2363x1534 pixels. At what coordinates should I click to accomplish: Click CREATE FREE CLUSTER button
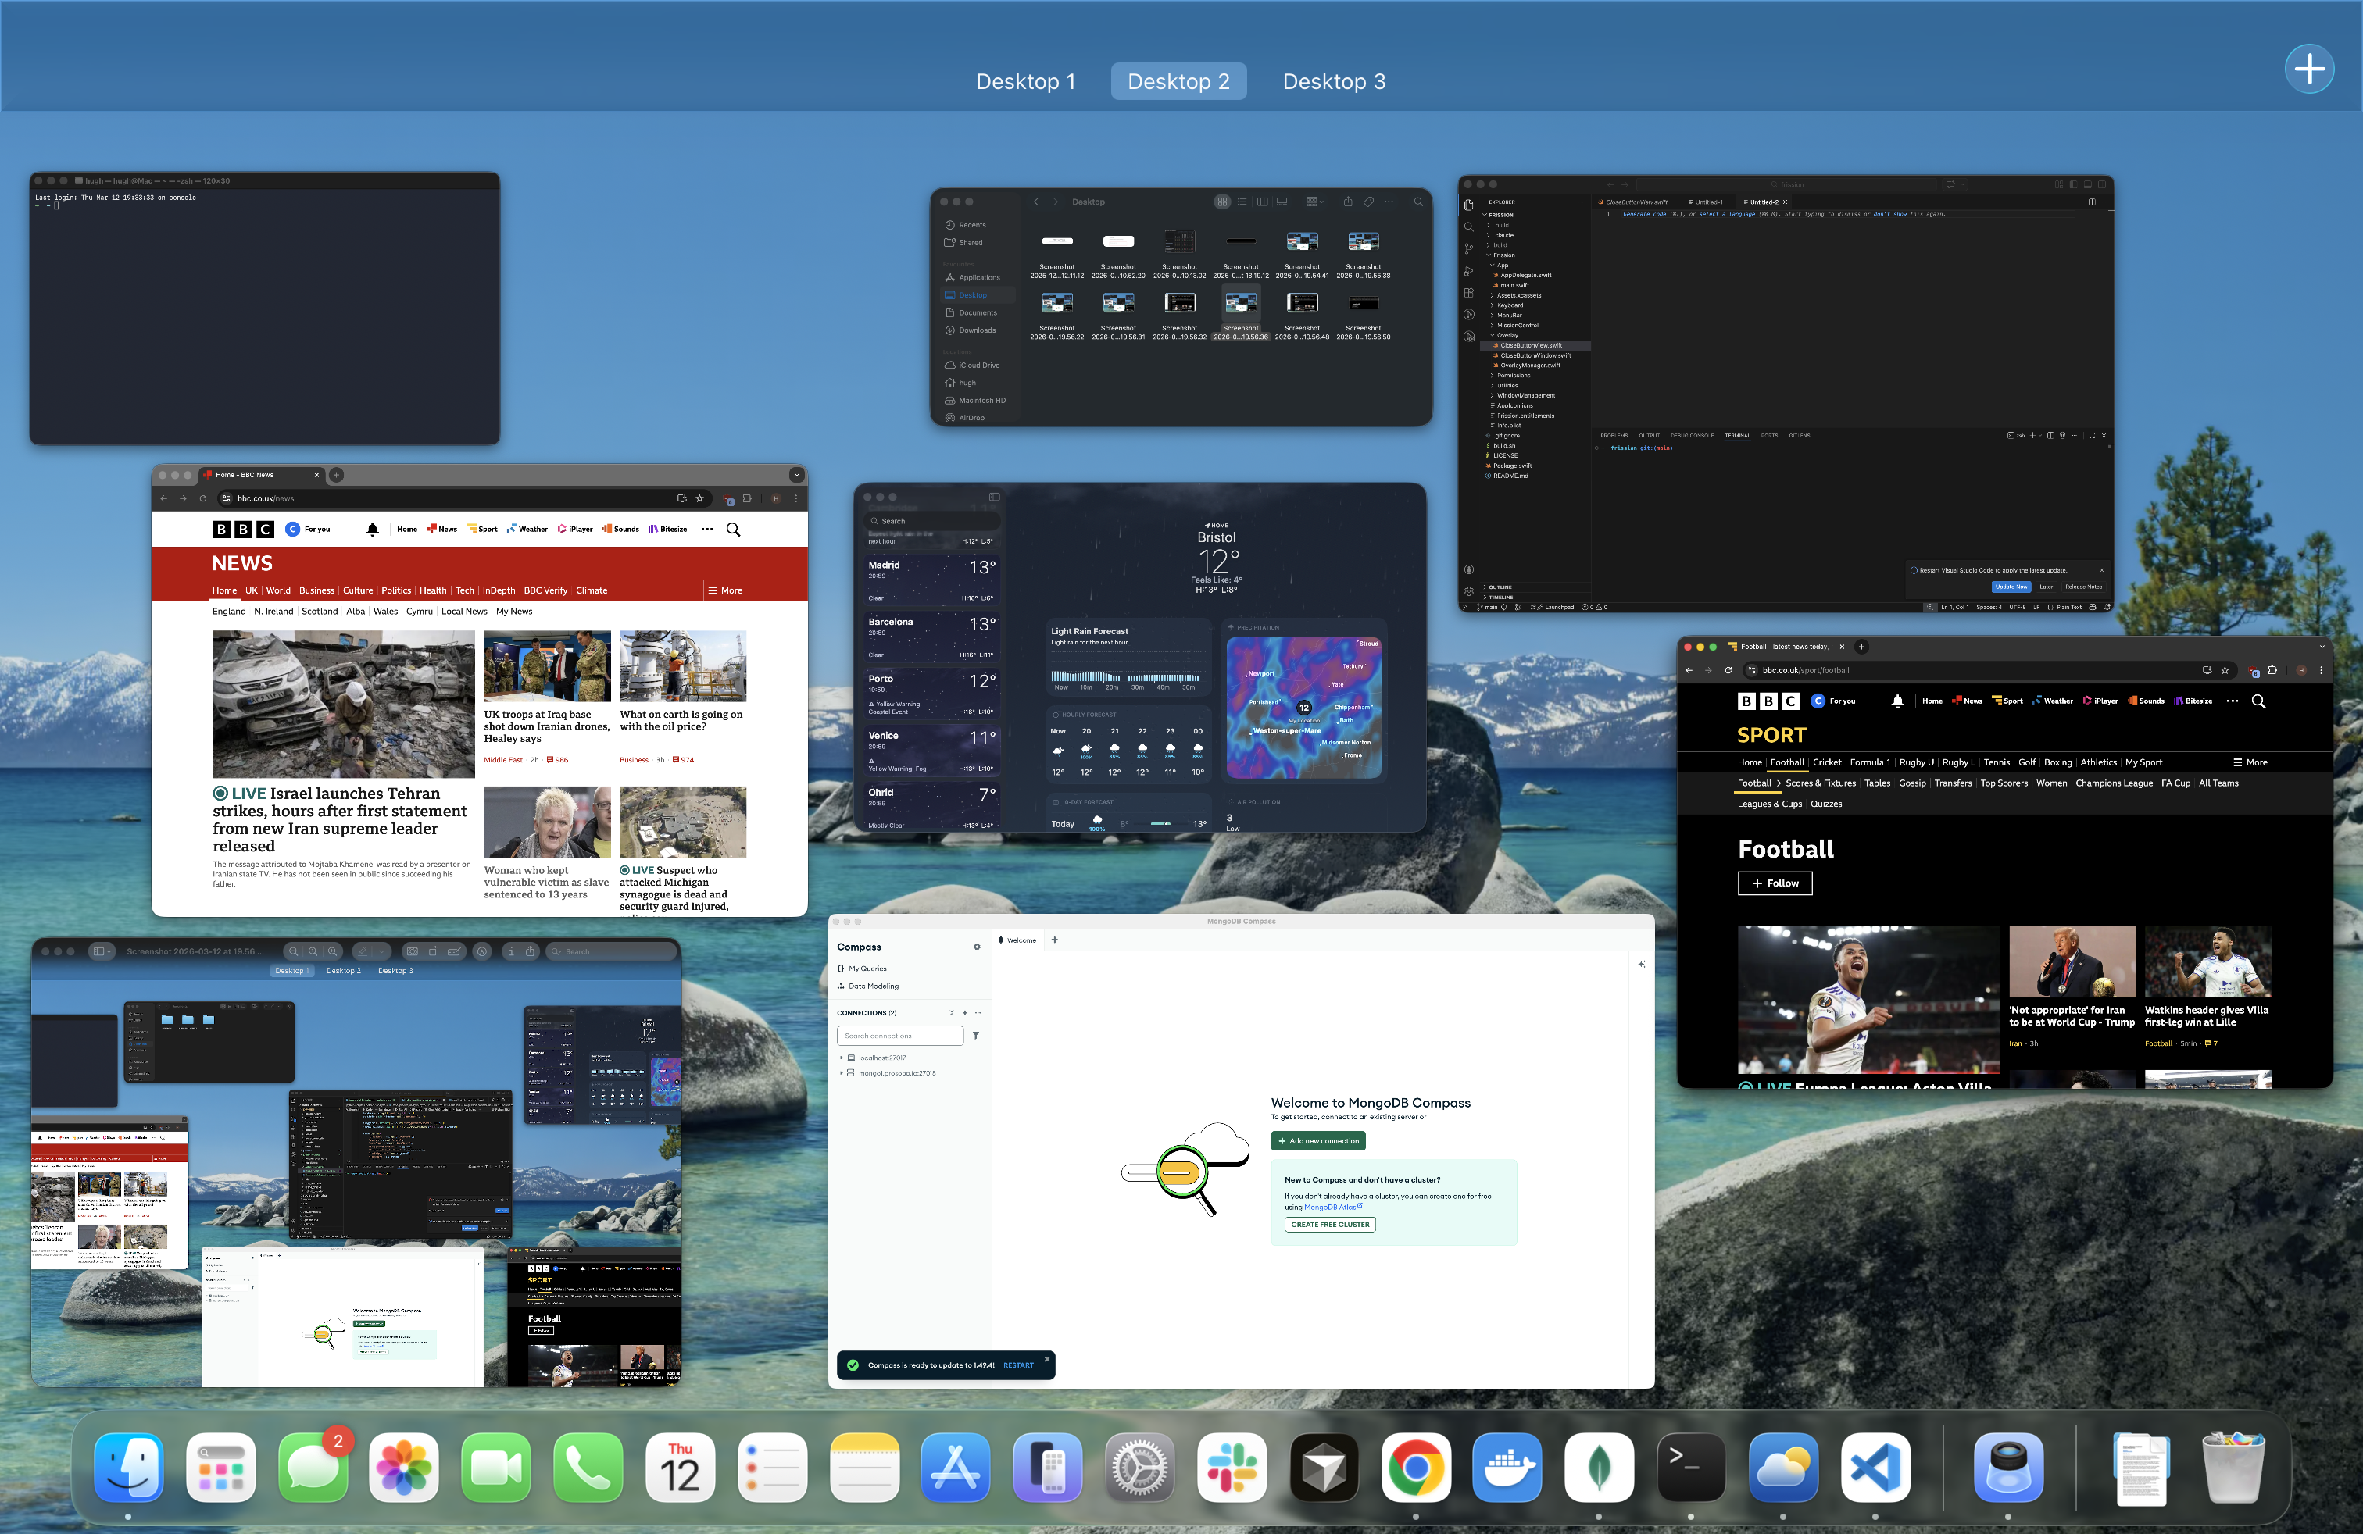[x=1329, y=1225]
